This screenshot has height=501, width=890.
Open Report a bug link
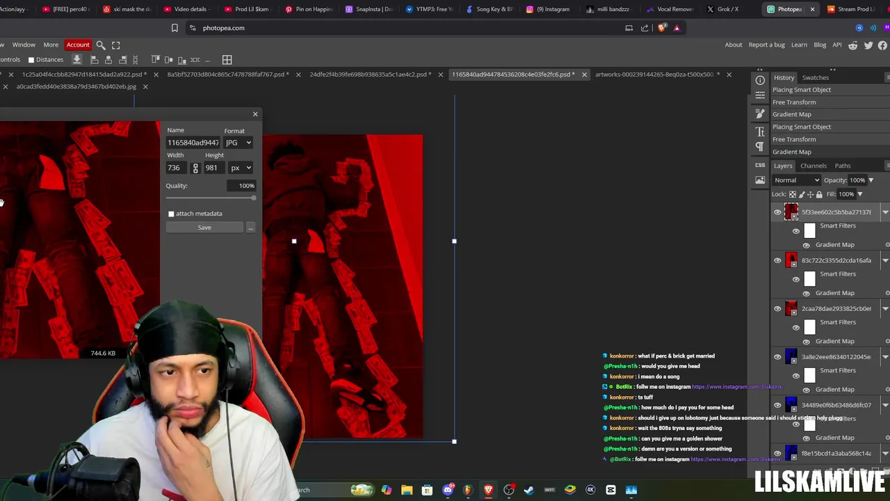tap(766, 45)
